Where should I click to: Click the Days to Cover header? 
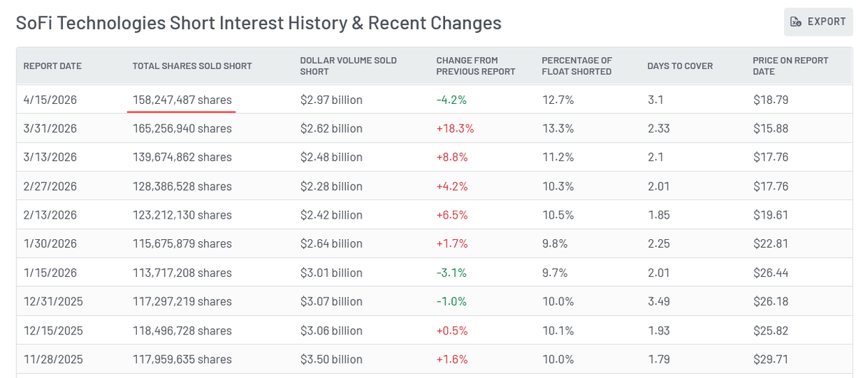point(680,66)
